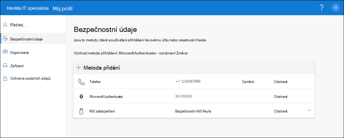The width and height of the screenshot is (344, 138).
Task: Click Metoda přidání to add method
Action: pos(101,68)
